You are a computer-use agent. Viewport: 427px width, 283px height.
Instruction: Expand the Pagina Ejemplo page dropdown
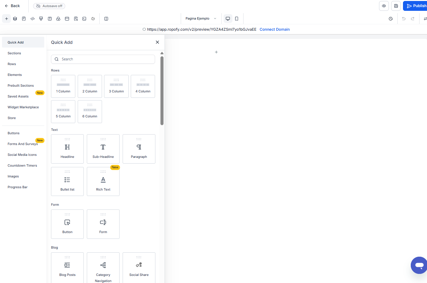201,19
